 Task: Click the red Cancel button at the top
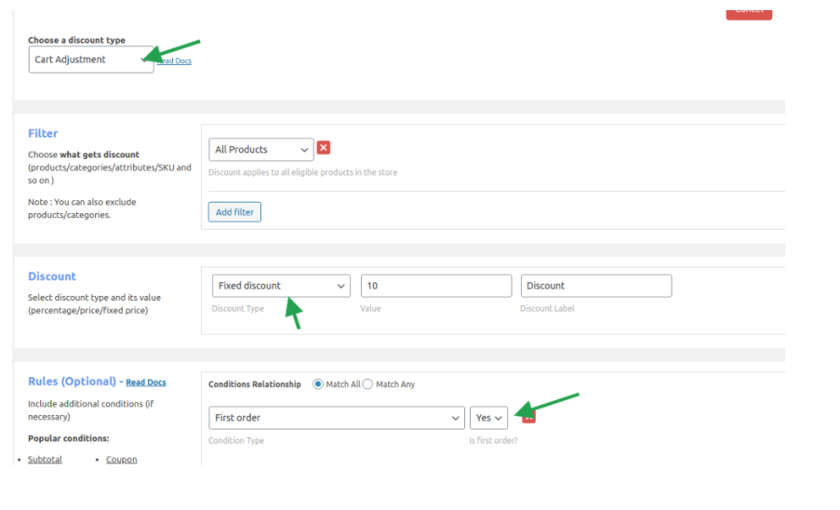pyautogui.click(x=749, y=14)
